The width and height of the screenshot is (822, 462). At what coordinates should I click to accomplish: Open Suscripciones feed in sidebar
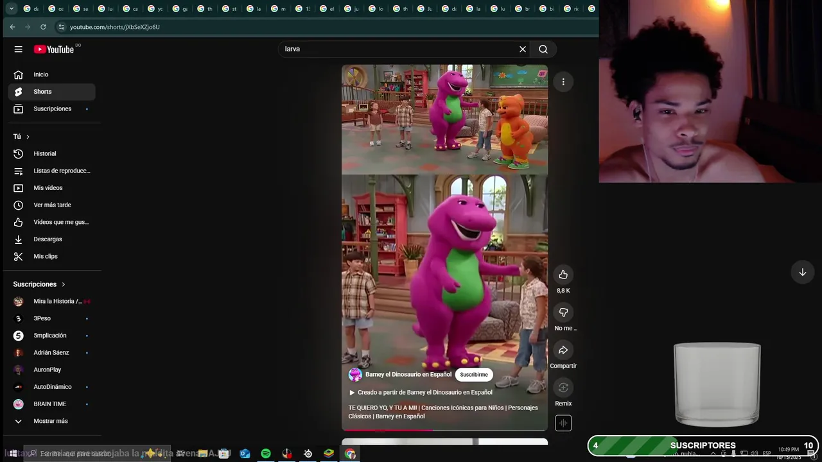(x=51, y=109)
